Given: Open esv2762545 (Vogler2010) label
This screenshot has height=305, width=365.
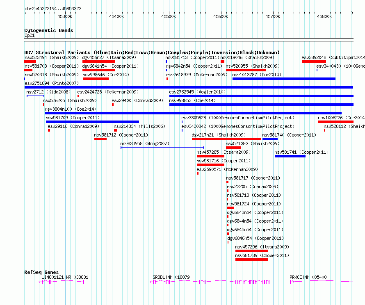Looking at the screenshot, I should coord(197,92).
